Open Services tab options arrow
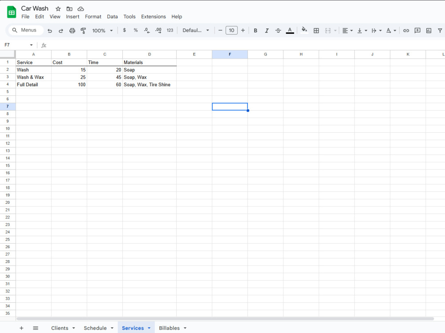This screenshot has height=333, width=445. [x=149, y=328]
